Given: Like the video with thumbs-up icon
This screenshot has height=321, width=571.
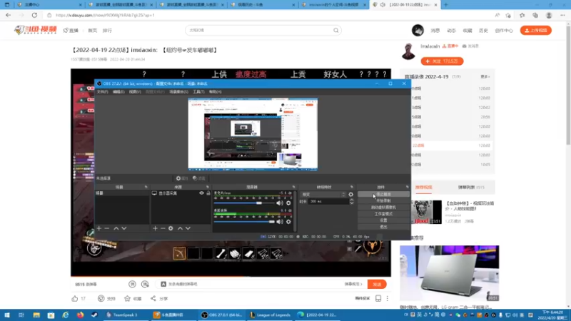Looking at the screenshot, I should [75, 298].
